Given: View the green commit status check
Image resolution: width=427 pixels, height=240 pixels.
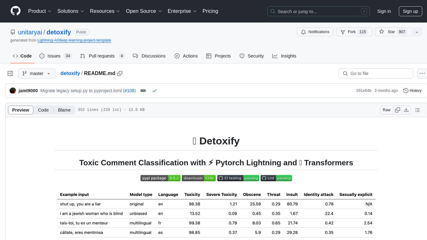Looking at the screenshot, I should 154,90.
